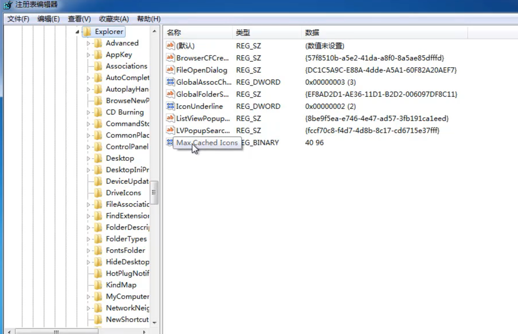The width and height of the screenshot is (518, 334).
Task: Click the (默认) default value icon
Action: pyautogui.click(x=170, y=46)
